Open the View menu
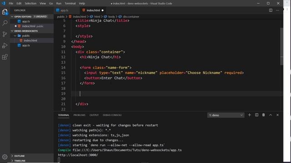Viewport: 291px width, 163px height. click(x=43, y=3)
